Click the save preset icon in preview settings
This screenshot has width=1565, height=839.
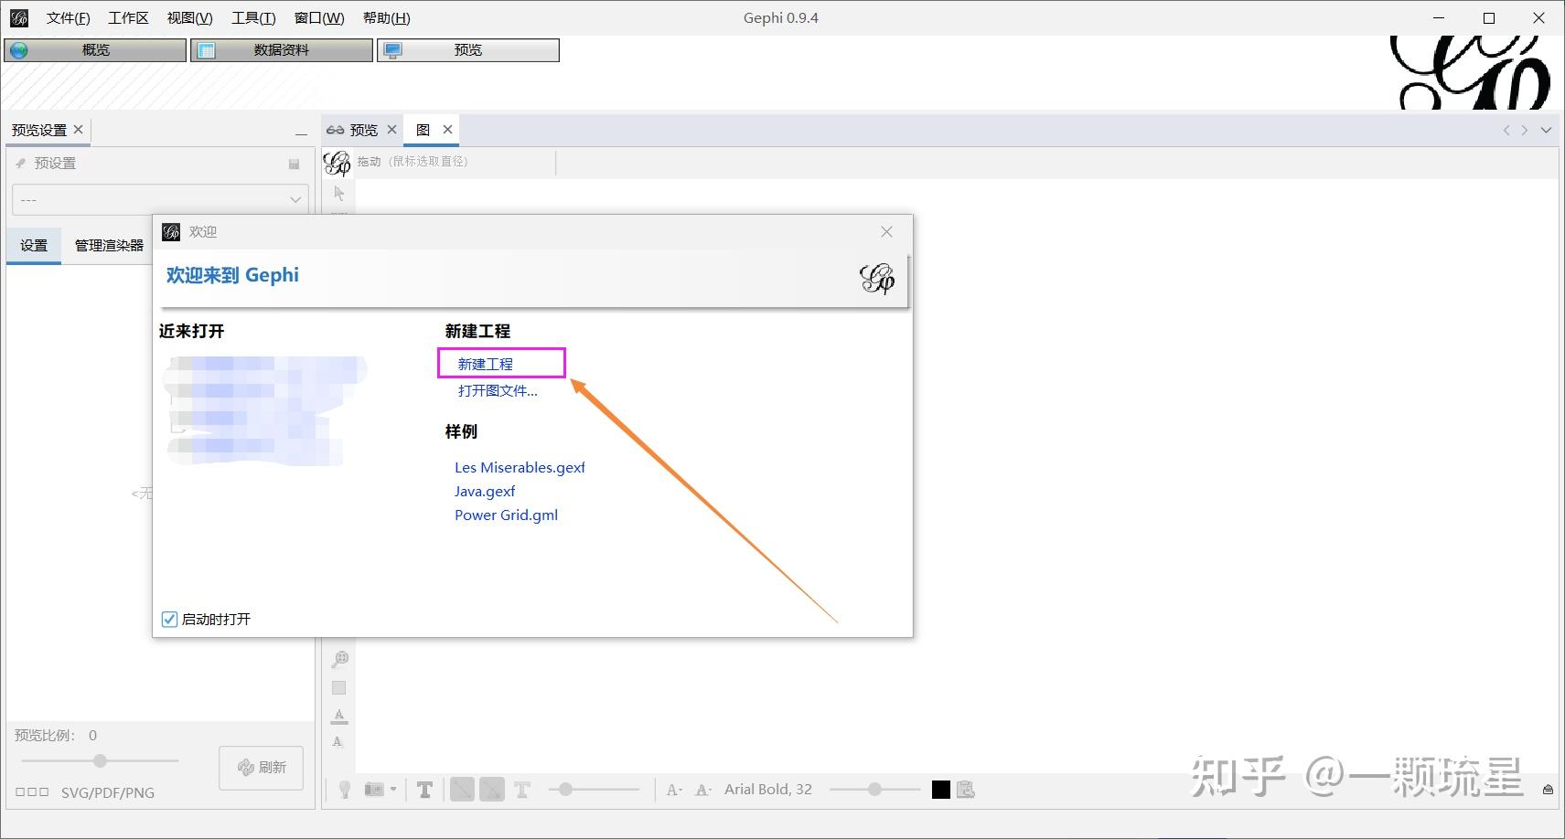pos(295,165)
